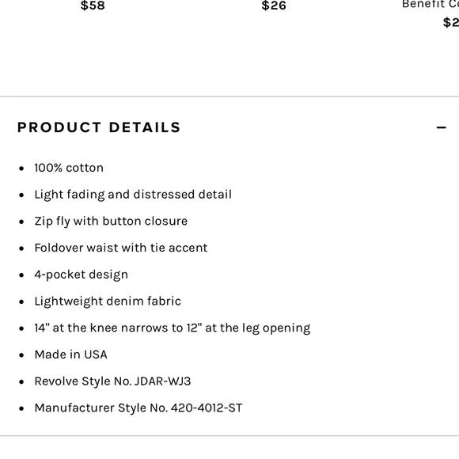Select the $26 product price
This screenshot has width=459, height=459.
(x=274, y=6)
